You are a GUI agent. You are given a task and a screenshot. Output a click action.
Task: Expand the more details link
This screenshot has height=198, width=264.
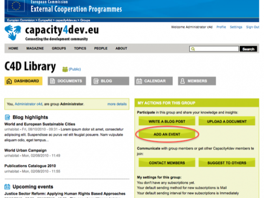[117, 104]
